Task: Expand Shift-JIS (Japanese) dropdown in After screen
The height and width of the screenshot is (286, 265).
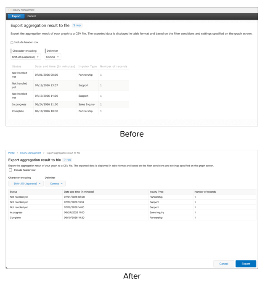Action: [x=26, y=183]
